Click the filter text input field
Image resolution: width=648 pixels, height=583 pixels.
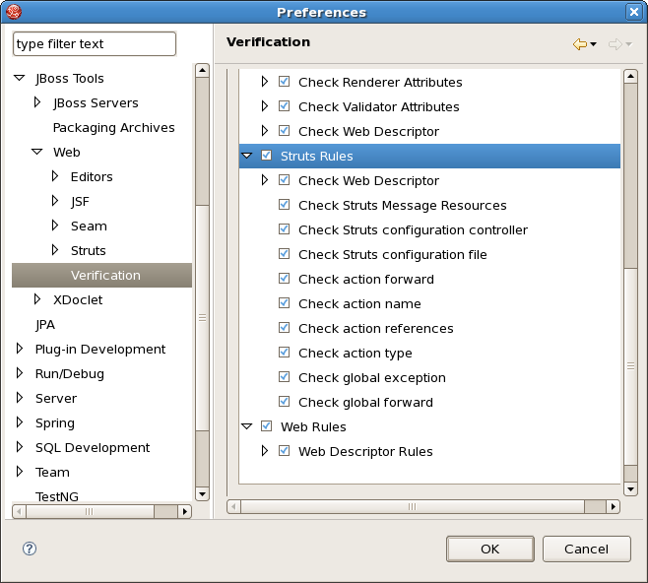pos(94,43)
